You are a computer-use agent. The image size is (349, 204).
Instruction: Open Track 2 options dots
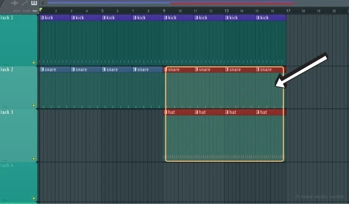click(4, 106)
